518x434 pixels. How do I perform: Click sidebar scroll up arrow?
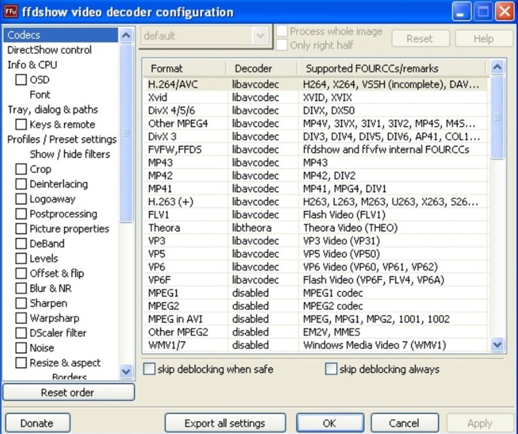tap(126, 36)
